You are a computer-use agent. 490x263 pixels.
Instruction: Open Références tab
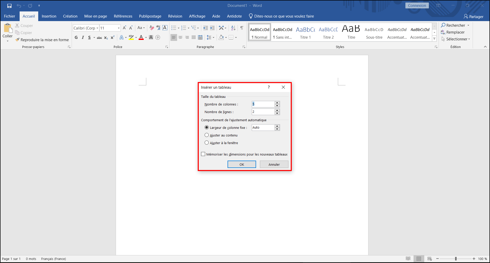[x=123, y=16]
